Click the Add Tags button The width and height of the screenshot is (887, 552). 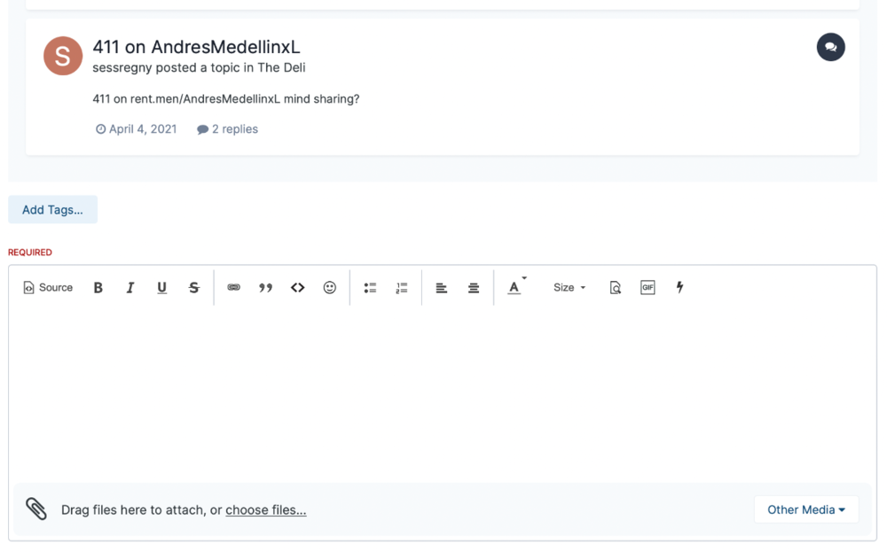click(52, 210)
